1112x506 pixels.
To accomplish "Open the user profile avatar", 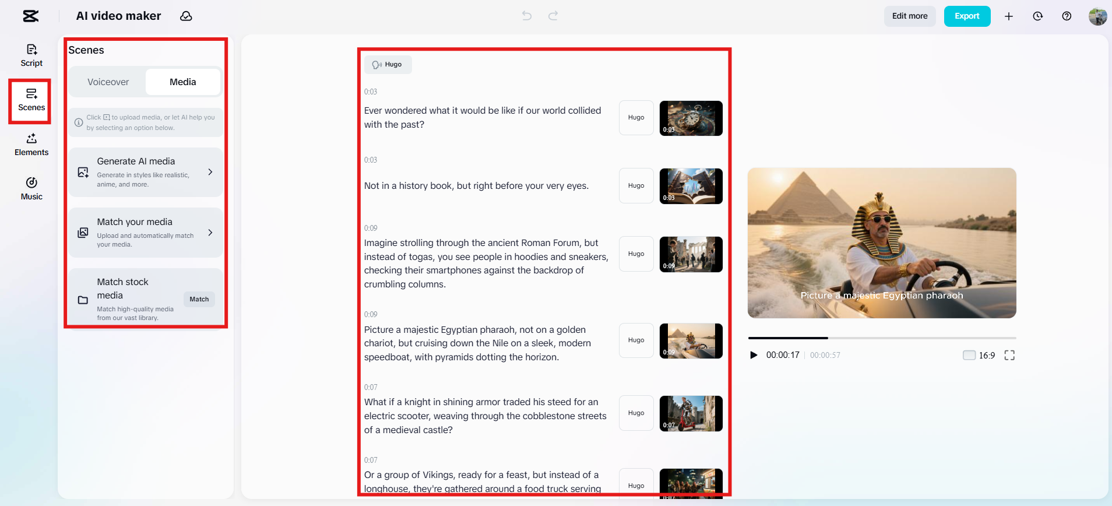I will click(x=1098, y=16).
